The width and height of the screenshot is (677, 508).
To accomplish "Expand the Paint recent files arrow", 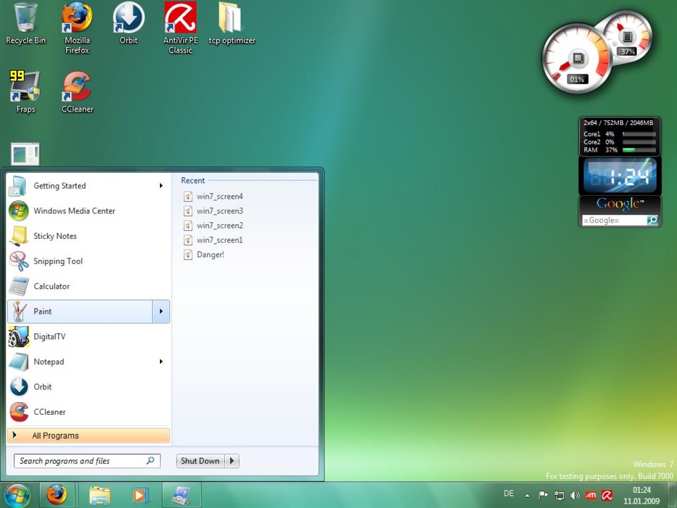I will [161, 311].
